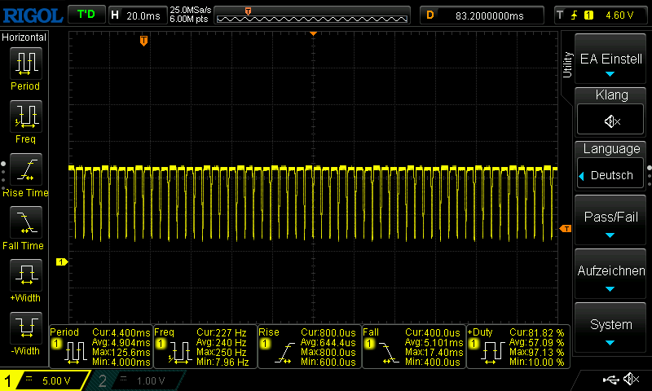Select the Period measurement icon

click(x=25, y=64)
